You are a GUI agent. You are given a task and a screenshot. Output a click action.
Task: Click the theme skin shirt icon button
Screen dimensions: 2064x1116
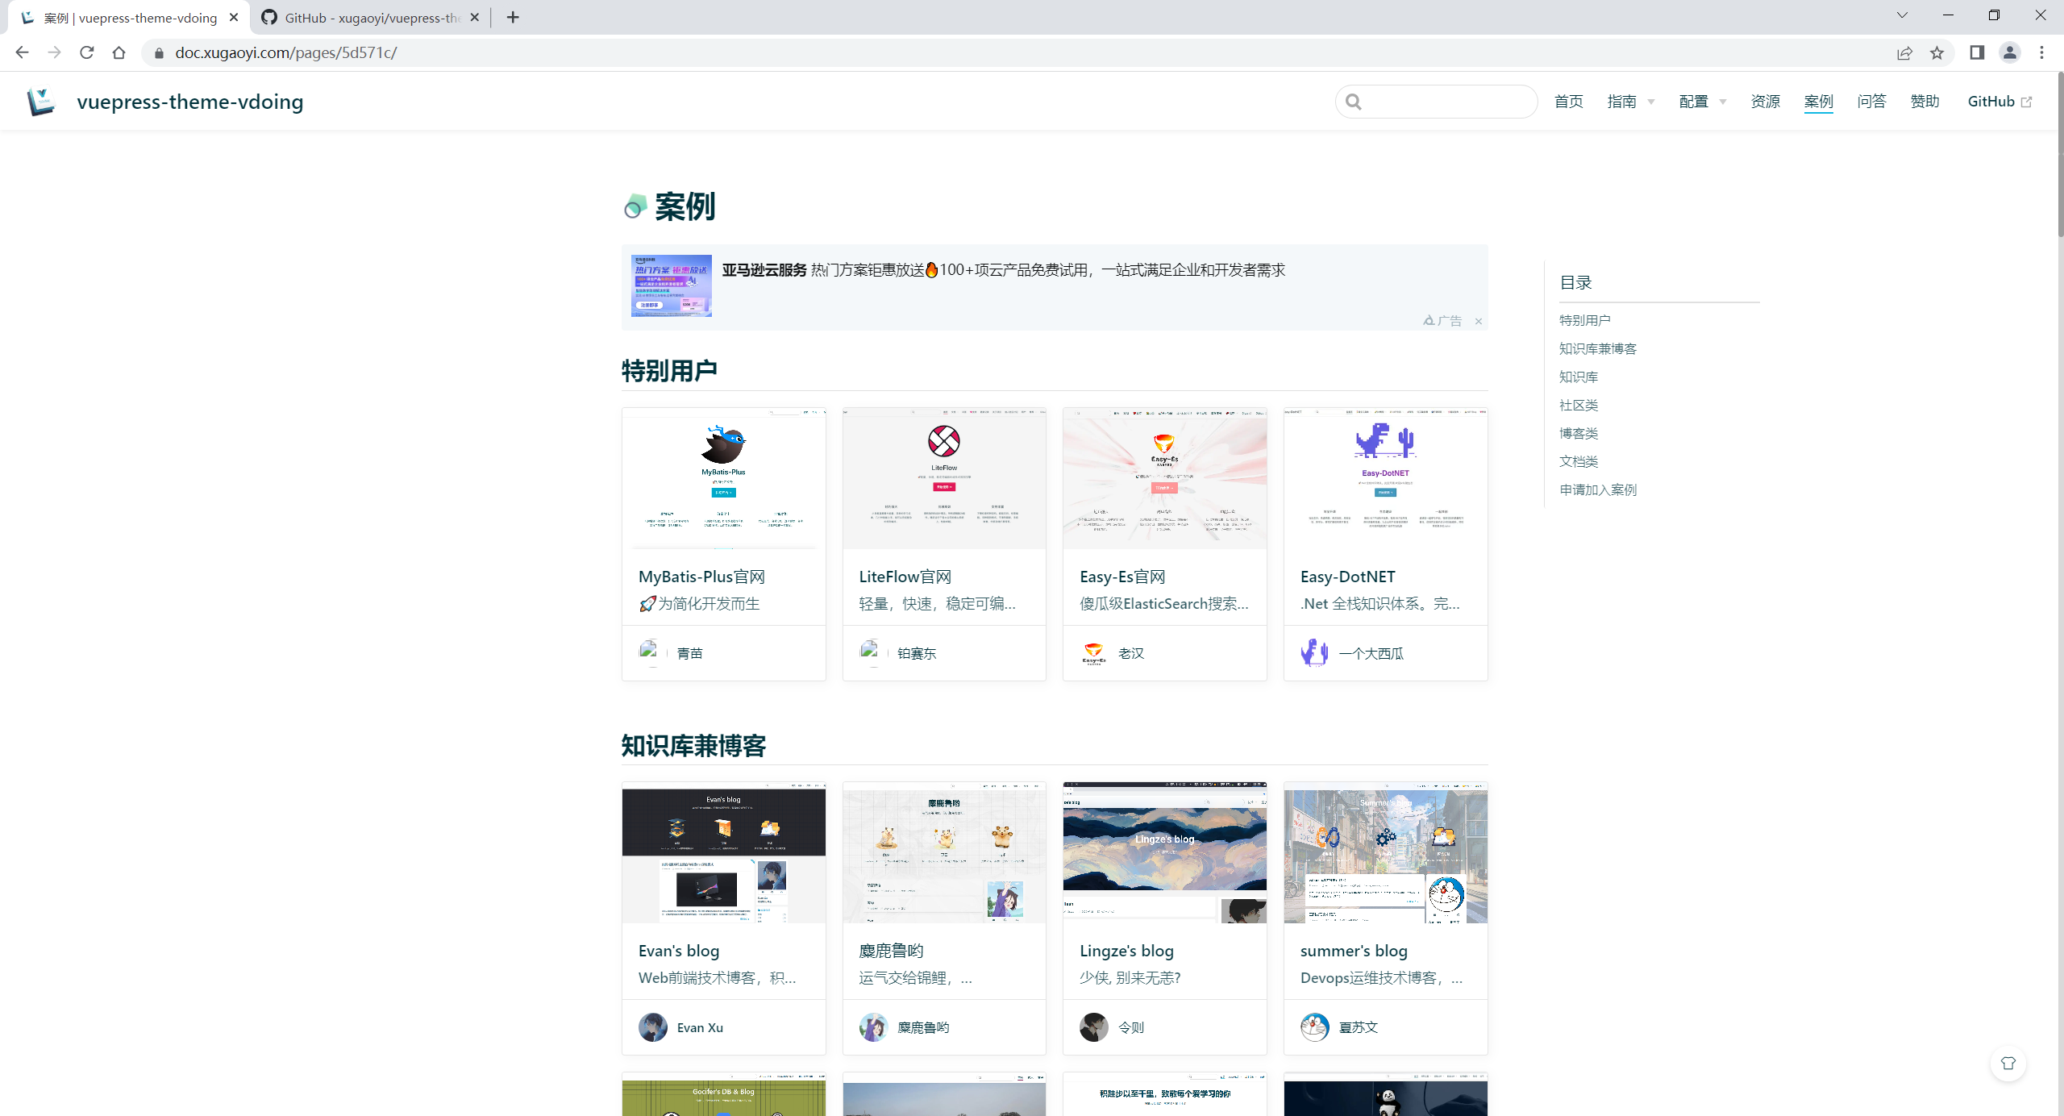click(2008, 1063)
